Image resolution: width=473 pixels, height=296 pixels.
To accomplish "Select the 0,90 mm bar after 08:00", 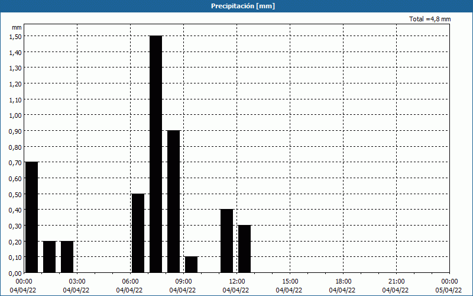I will [x=174, y=202].
